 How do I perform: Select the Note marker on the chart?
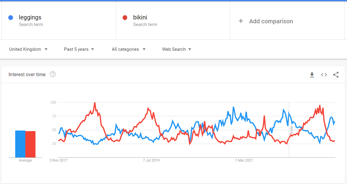pos(291,130)
